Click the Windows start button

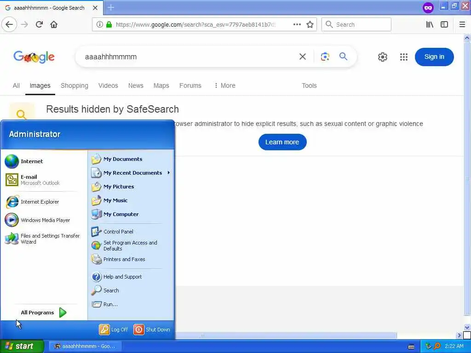click(22, 346)
